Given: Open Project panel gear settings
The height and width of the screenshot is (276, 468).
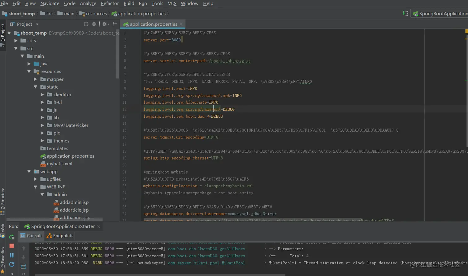Looking at the screenshot, I should (x=105, y=24).
